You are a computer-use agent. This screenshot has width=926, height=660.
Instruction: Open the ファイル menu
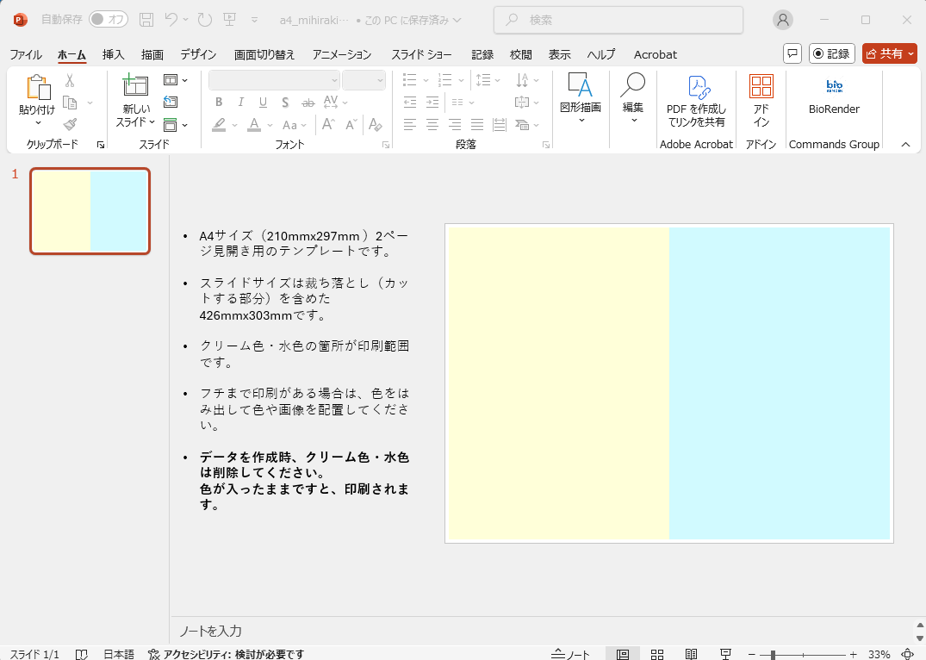click(x=26, y=54)
